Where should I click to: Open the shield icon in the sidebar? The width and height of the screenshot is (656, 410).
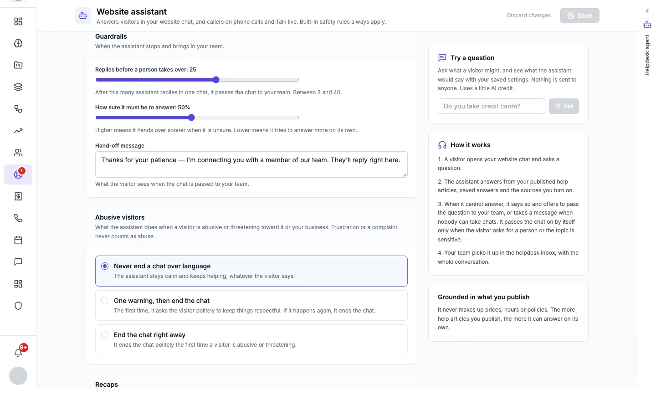pyautogui.click(x=18, y=306)
